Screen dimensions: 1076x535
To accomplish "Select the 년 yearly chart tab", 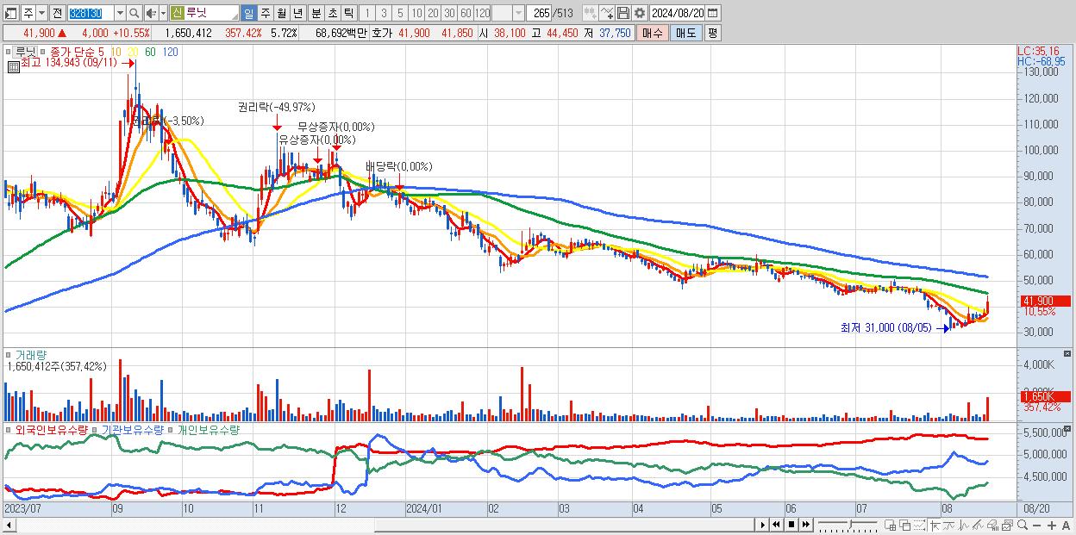I will click(297, 13).
